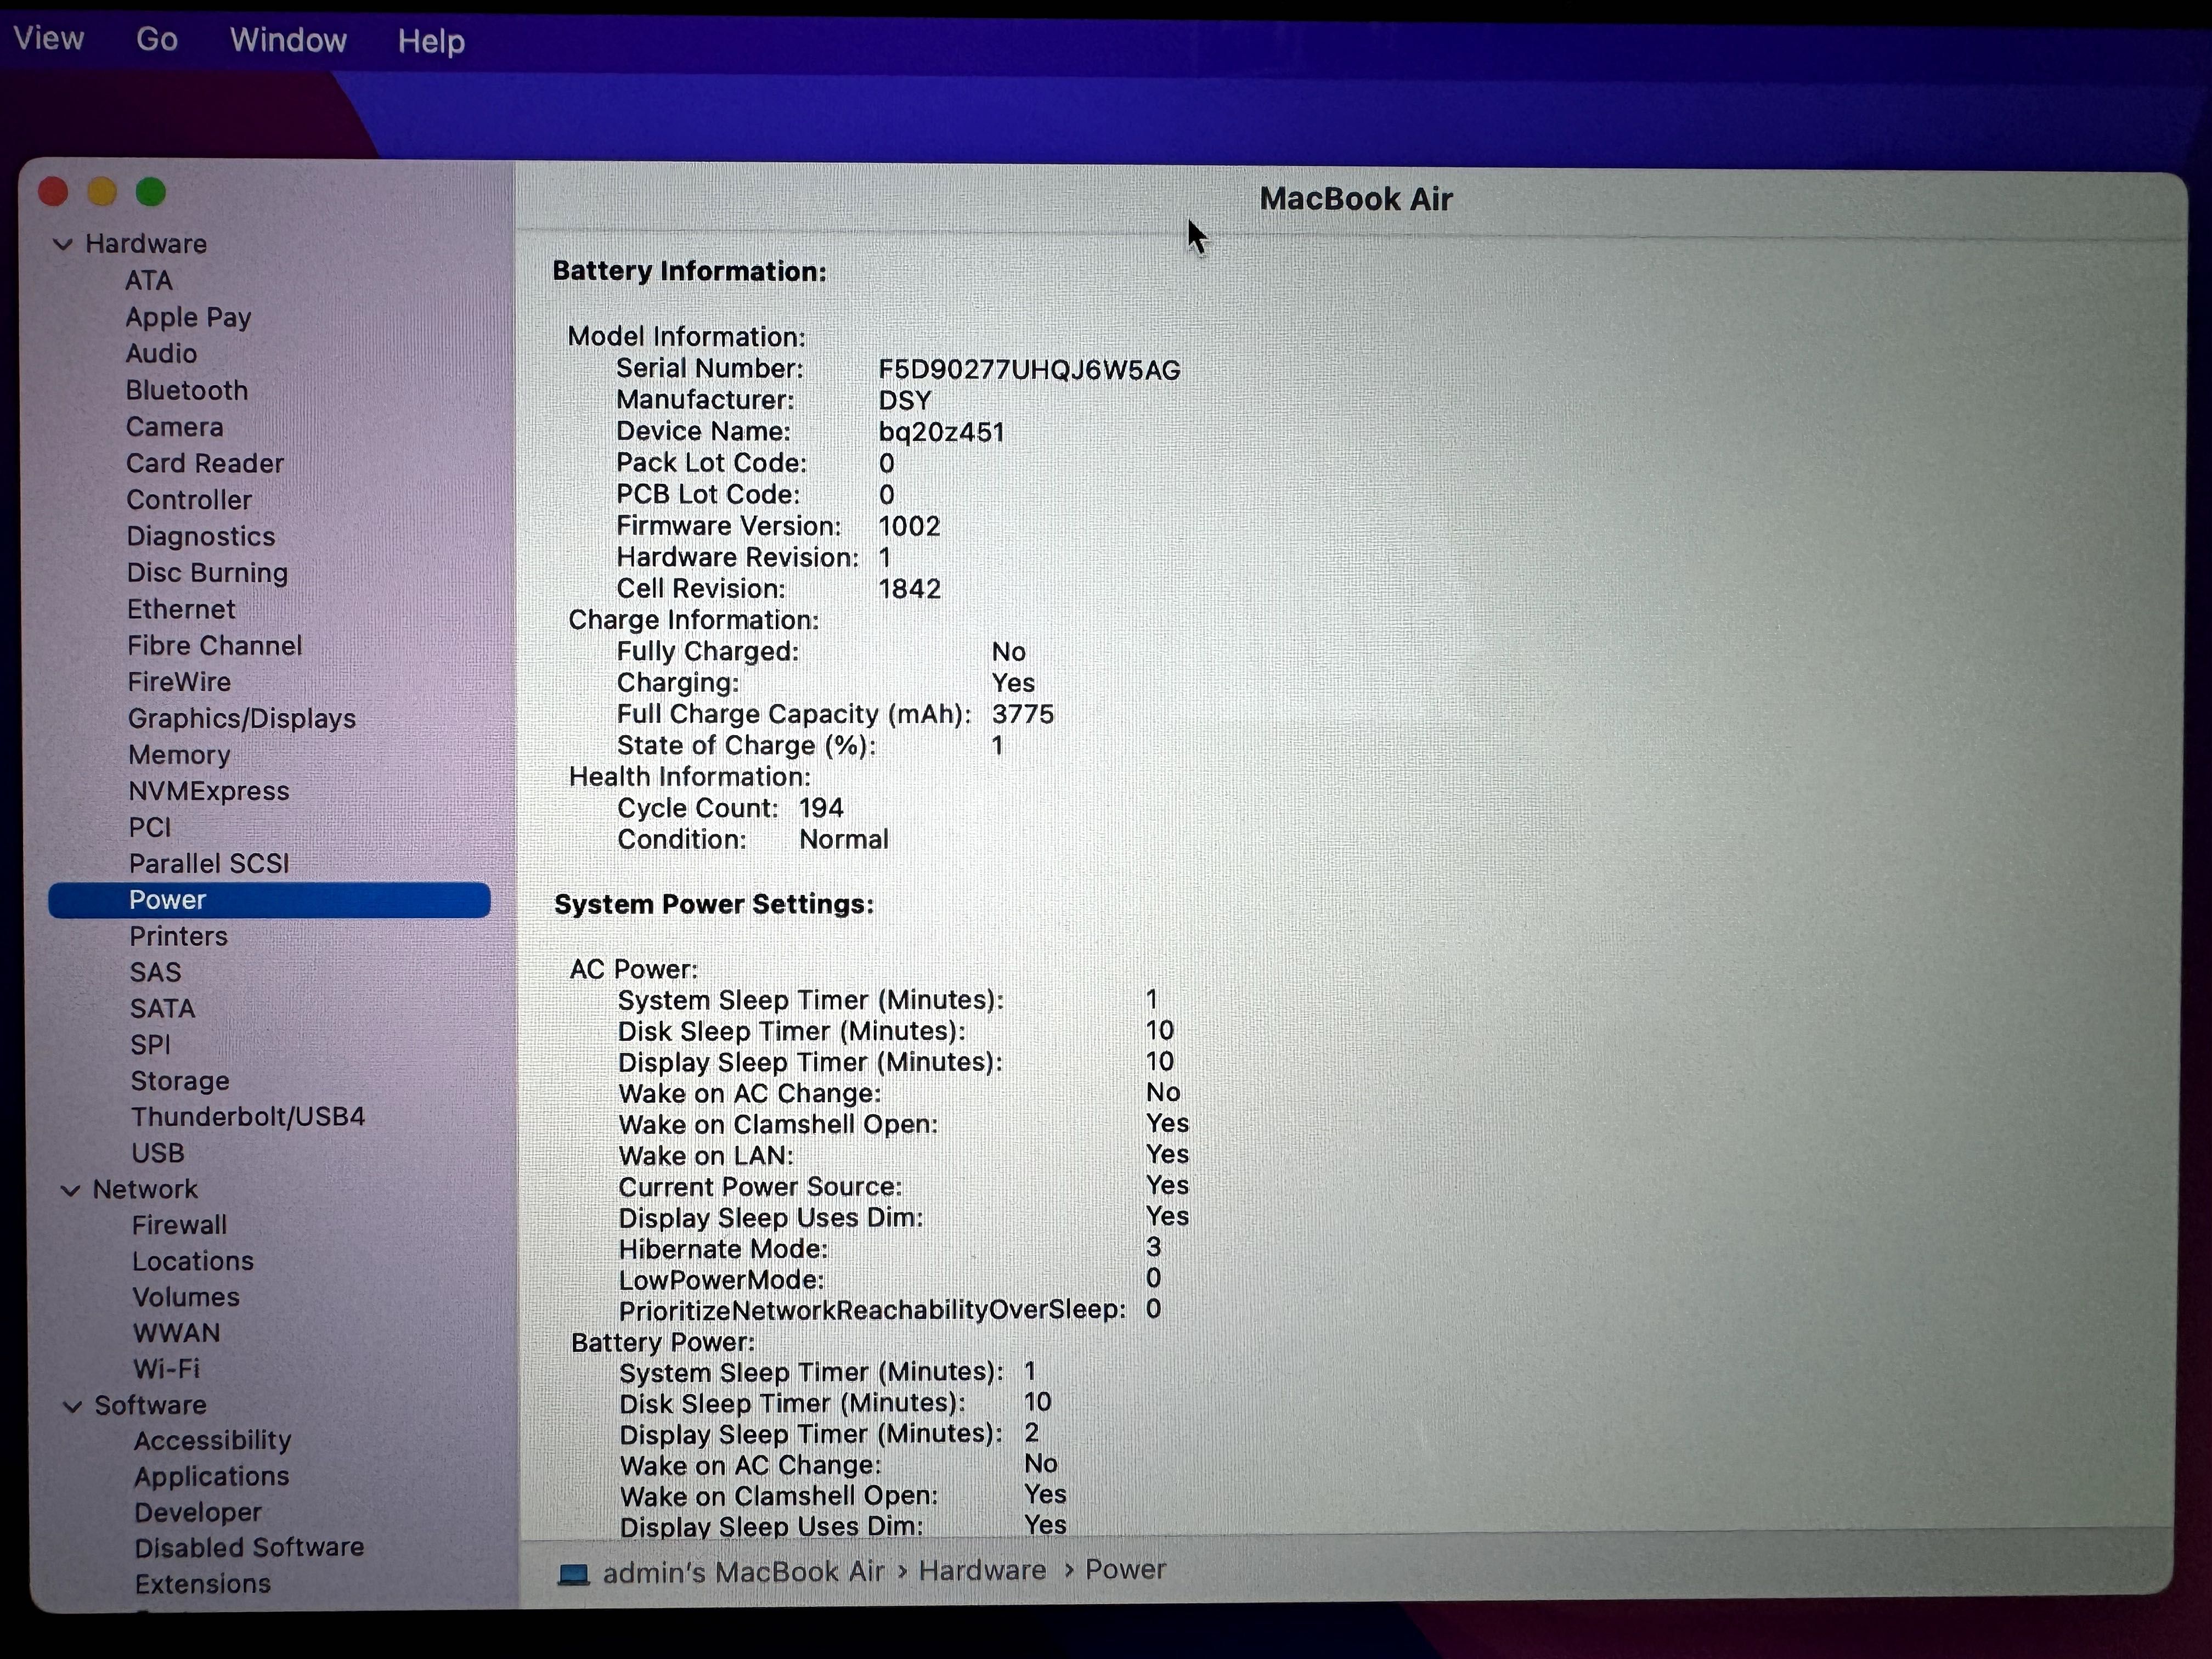Screen dimensions: 2212x1659
Task: Select Camera in the sidebar
Action: tap(175, 427)
